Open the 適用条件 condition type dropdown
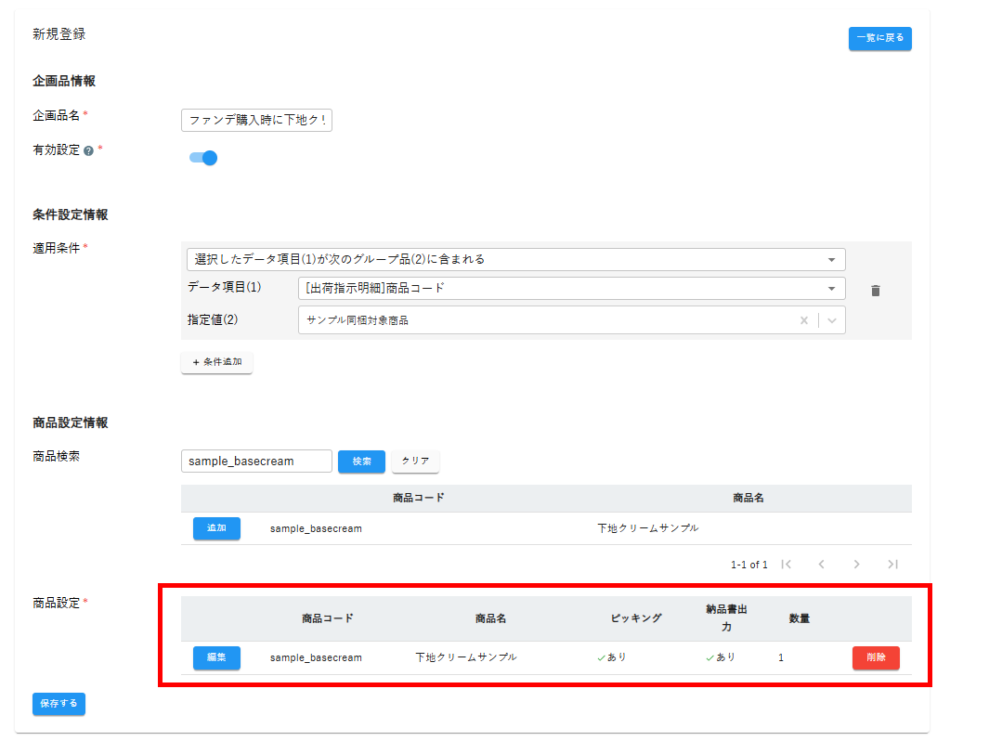This screenshot has height=741, width=989. click(x=515, y=259)
